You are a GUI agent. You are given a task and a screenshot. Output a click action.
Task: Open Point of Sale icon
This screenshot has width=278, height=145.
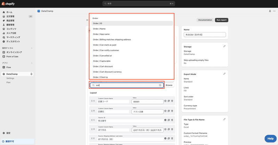coord(4,57)
